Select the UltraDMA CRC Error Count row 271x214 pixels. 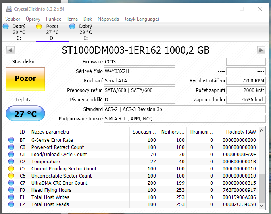tap(60, 183)
